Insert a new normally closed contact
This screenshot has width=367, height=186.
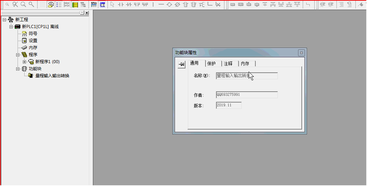[x=129, y=5]
